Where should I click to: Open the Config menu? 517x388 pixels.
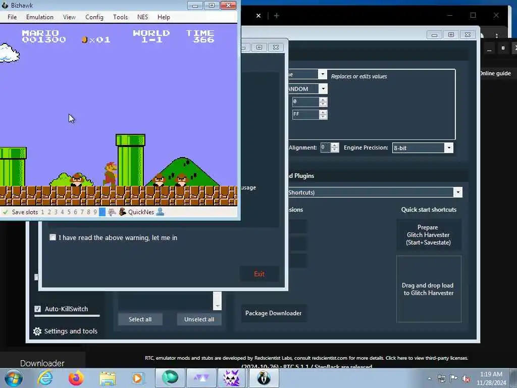click(x=94, y=17)
